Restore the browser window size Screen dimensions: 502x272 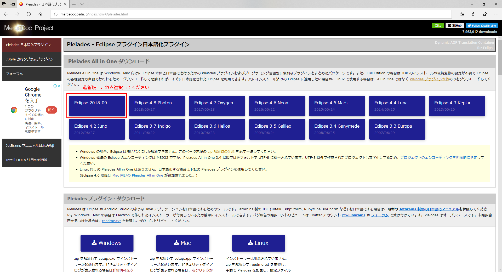[484, 4]
